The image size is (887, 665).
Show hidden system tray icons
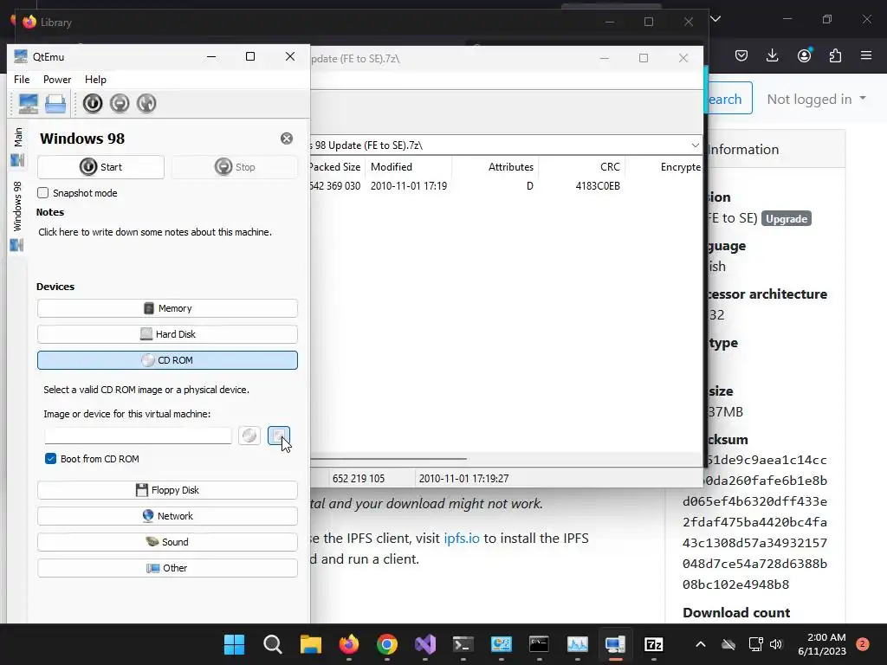(700, 644)
